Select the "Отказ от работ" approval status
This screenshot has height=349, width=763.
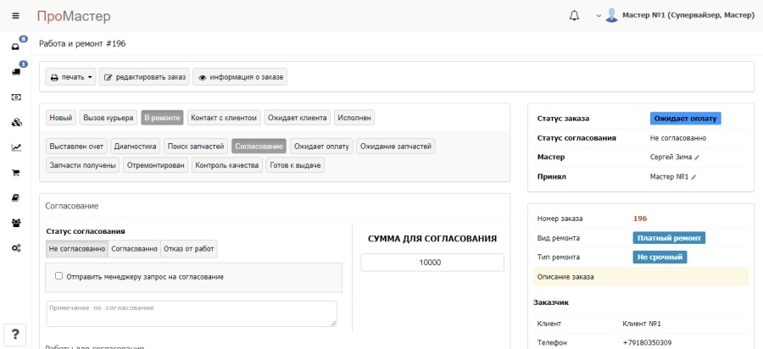(x=188, y=249)
